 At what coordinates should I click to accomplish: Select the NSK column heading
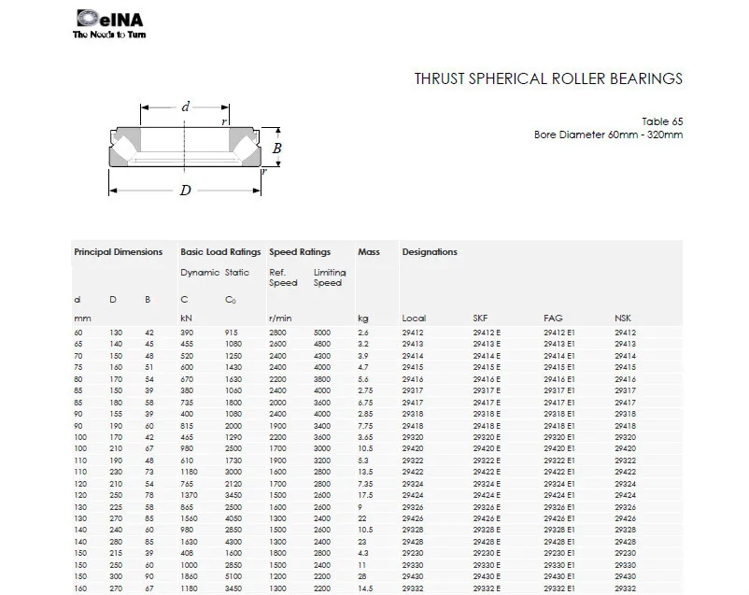[623, 319]
